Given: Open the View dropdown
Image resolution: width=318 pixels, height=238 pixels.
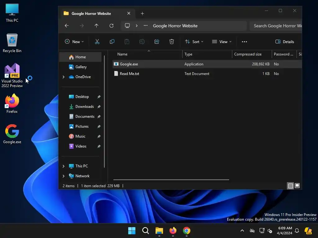Looking at the screenshot, I should click(x=222, y=42).
